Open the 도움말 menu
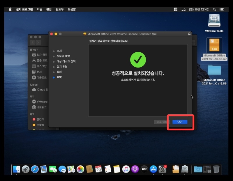This screenshot has width=233, height=181. point(72,9)
